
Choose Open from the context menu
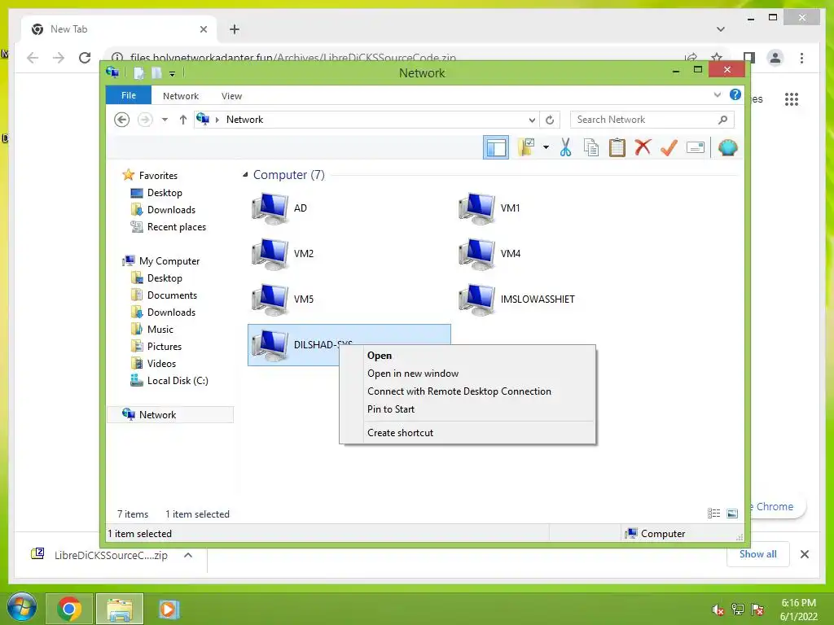pyautogui.click(x=467, y=356)
